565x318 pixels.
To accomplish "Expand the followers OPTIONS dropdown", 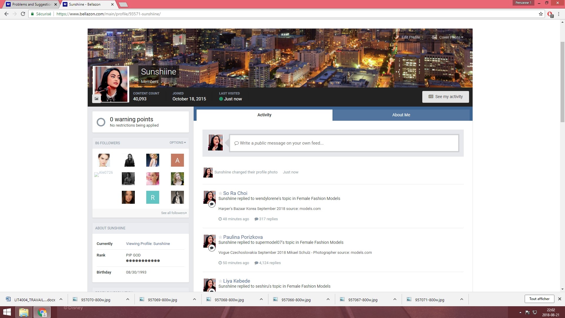I will 177,143.
